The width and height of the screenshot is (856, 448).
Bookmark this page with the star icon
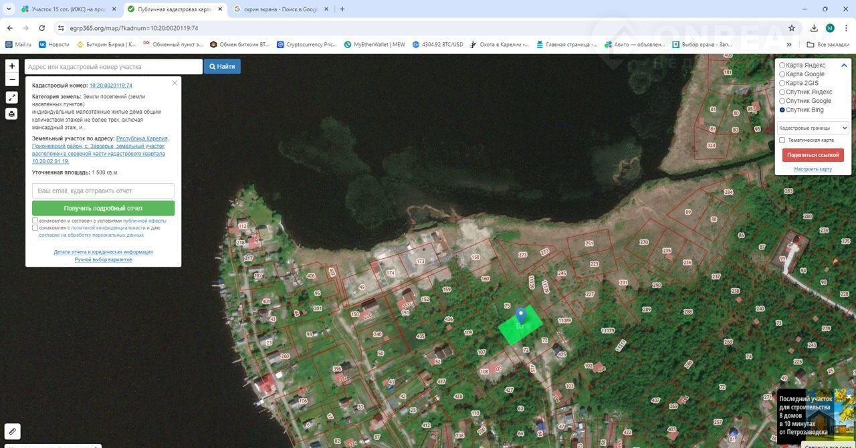[x=792, y=28]
